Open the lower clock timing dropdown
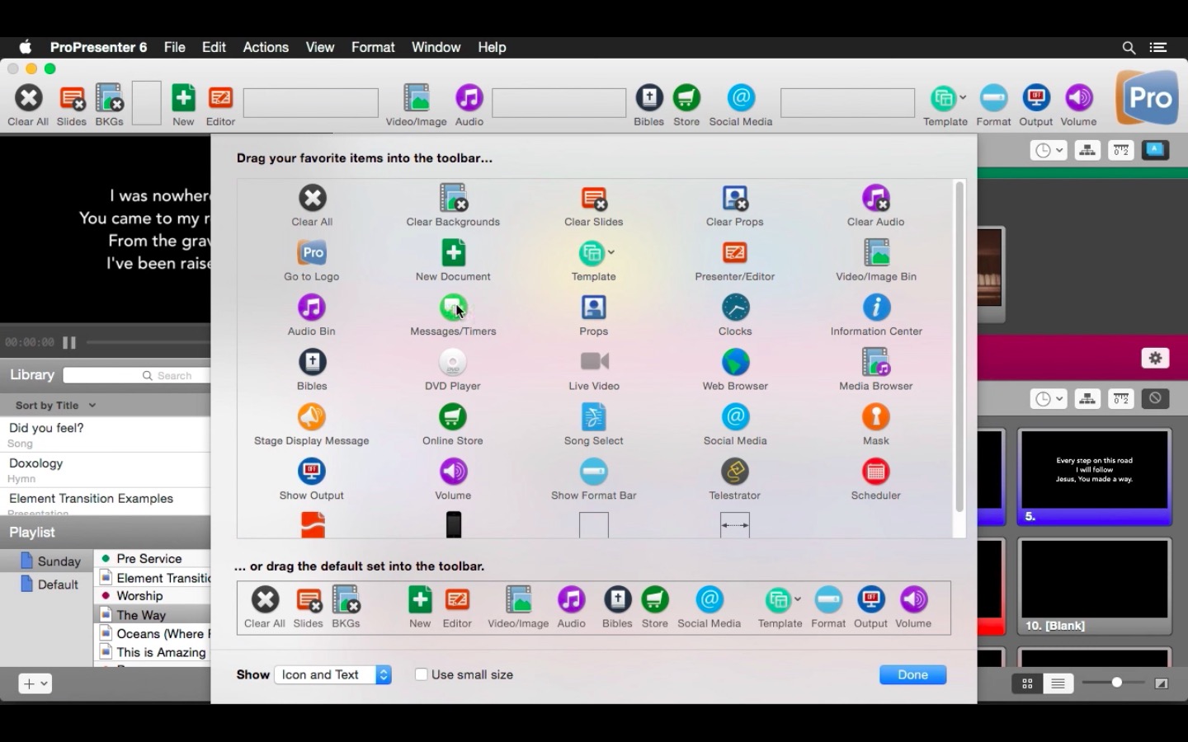 1049,399
